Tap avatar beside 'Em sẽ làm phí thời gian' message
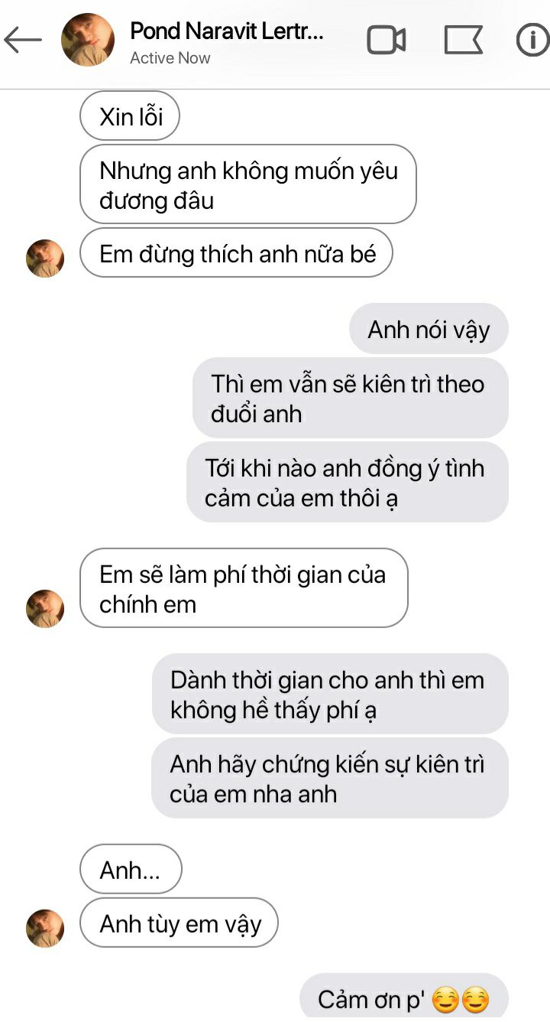550x1022 pixels. coord(45,609)
